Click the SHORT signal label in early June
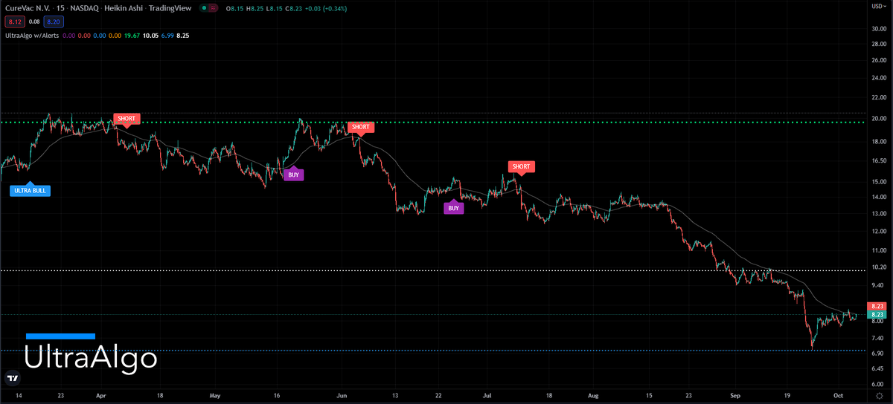Screen dimensions: 893x404 point(360,127)
